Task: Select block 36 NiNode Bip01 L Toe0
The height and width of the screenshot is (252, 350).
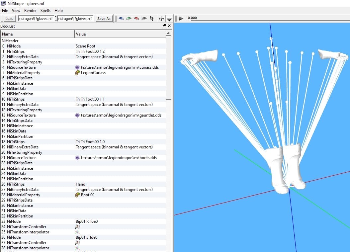Action: point(83,237)
